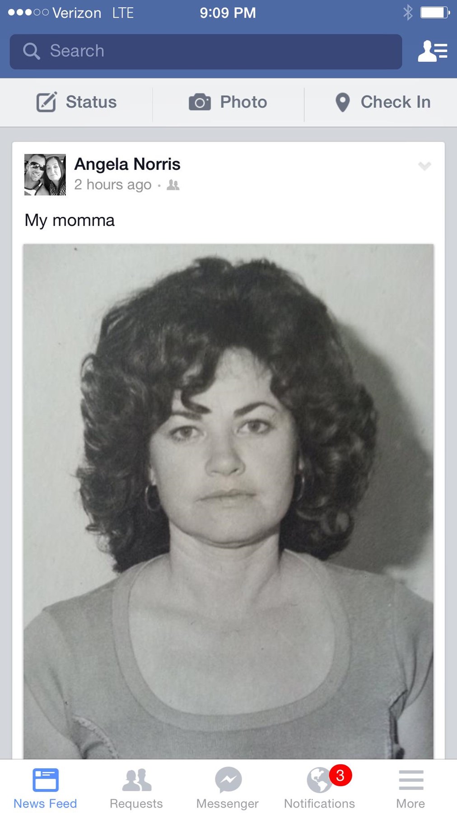Image resolution: width=457 pixels, height=813 pixels.
Task: Open Angela Norris profile name link
Action: (x=127, y=164)
